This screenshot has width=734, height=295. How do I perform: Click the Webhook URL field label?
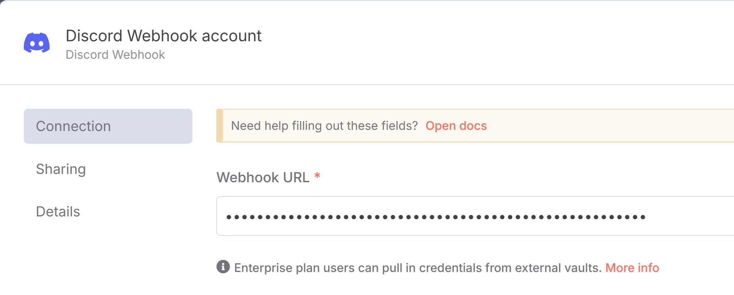263,177
